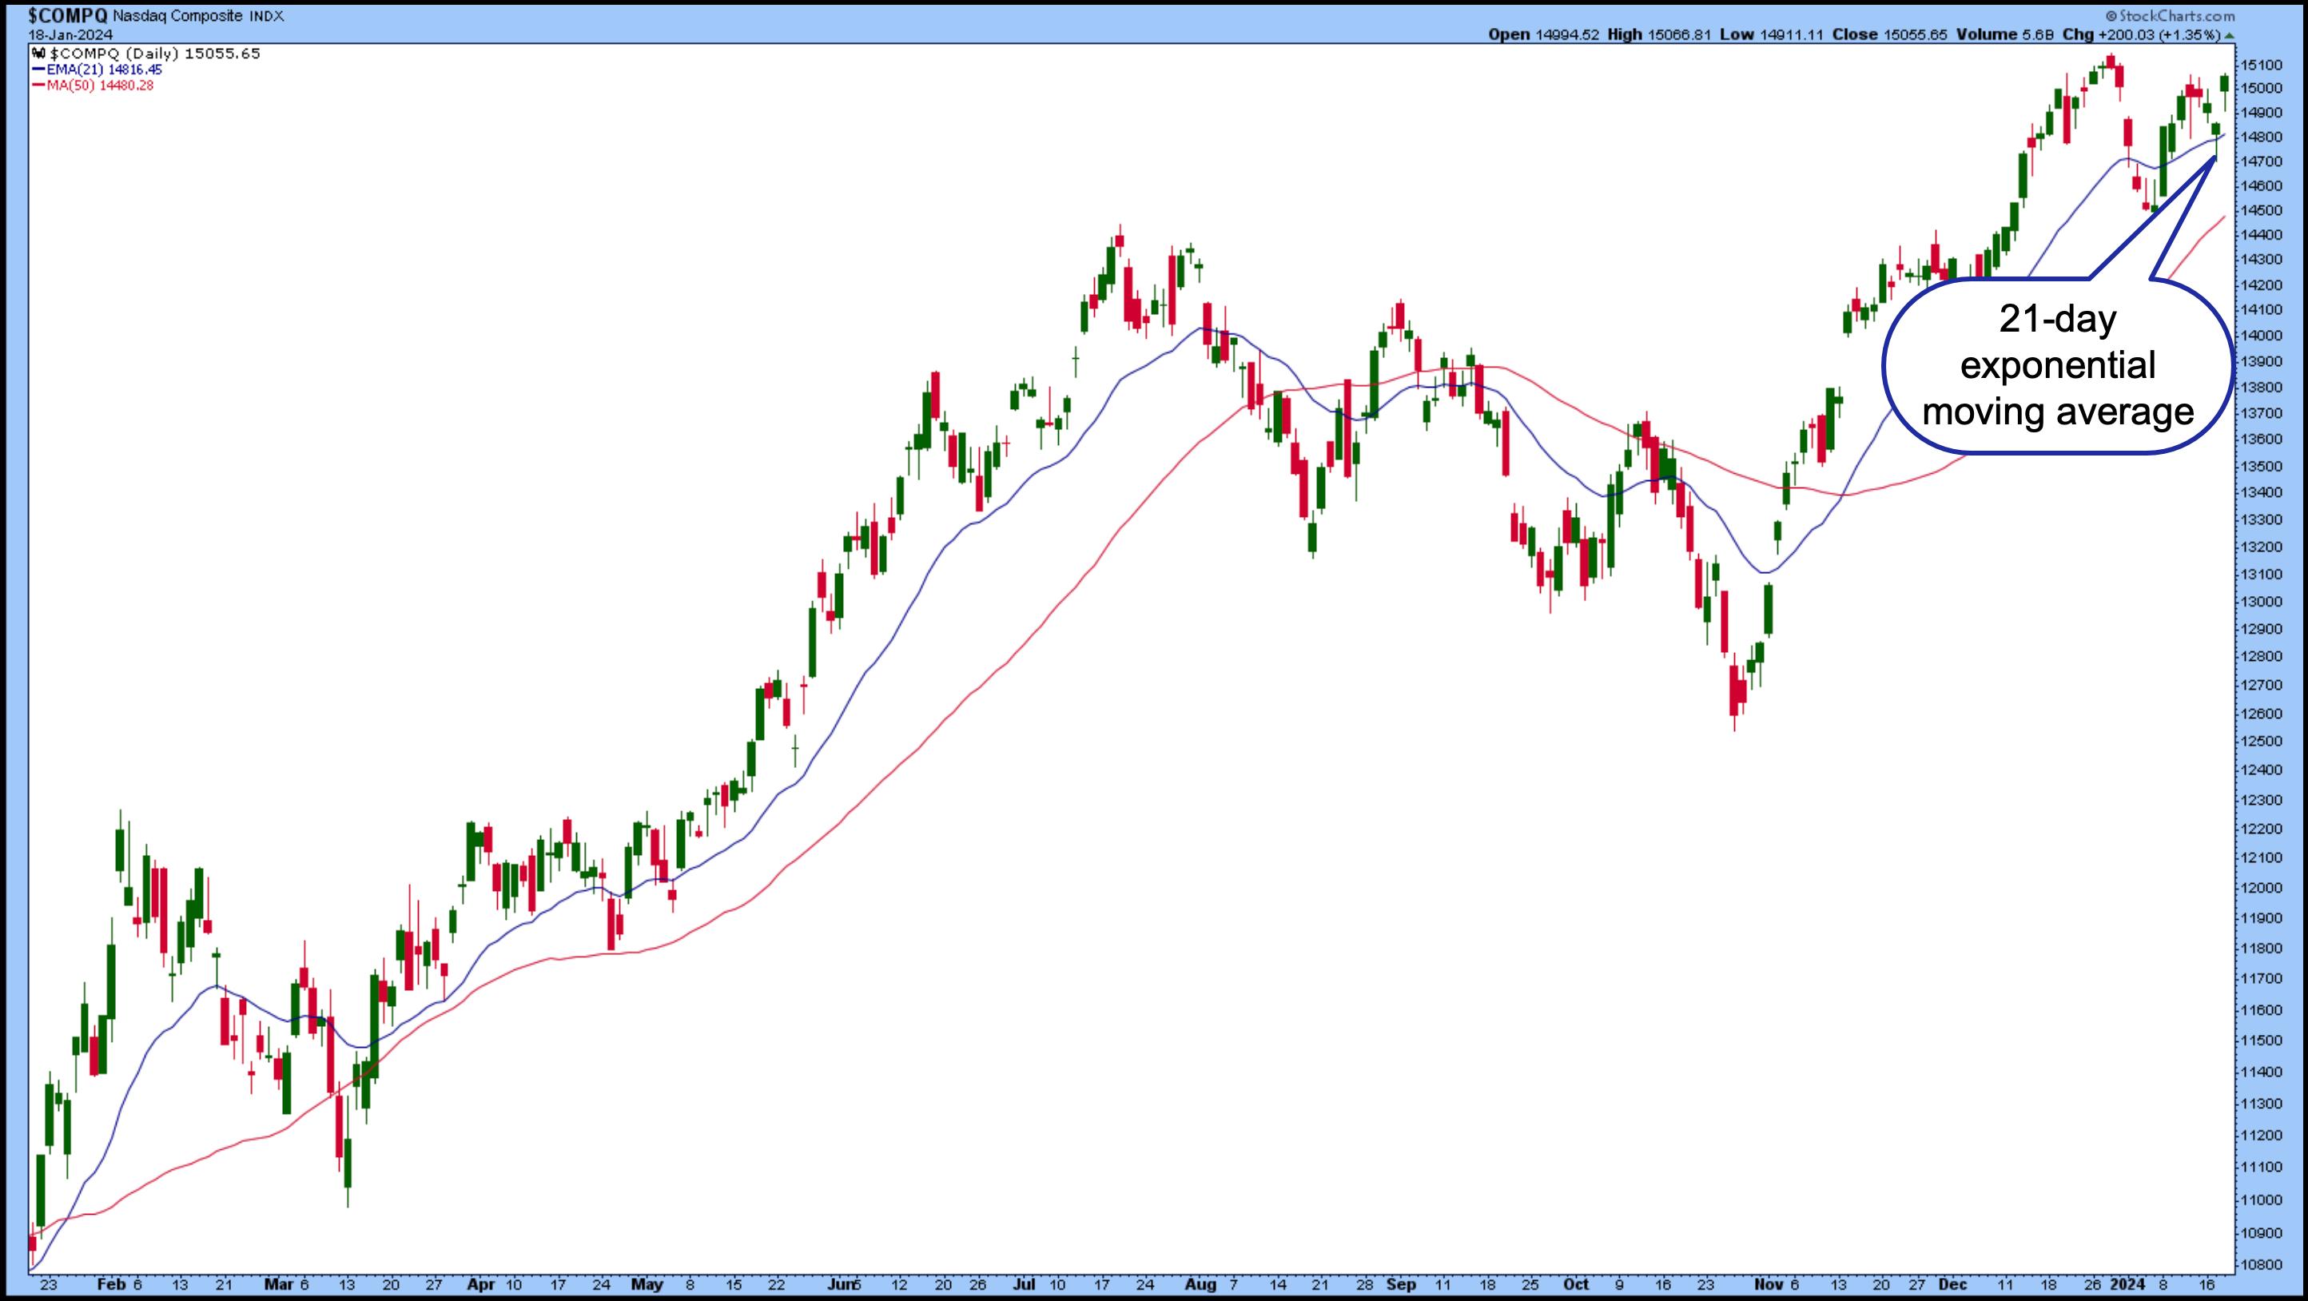Click the candlestick icon beside $COMPQ (Daily)

pos(38,54)
